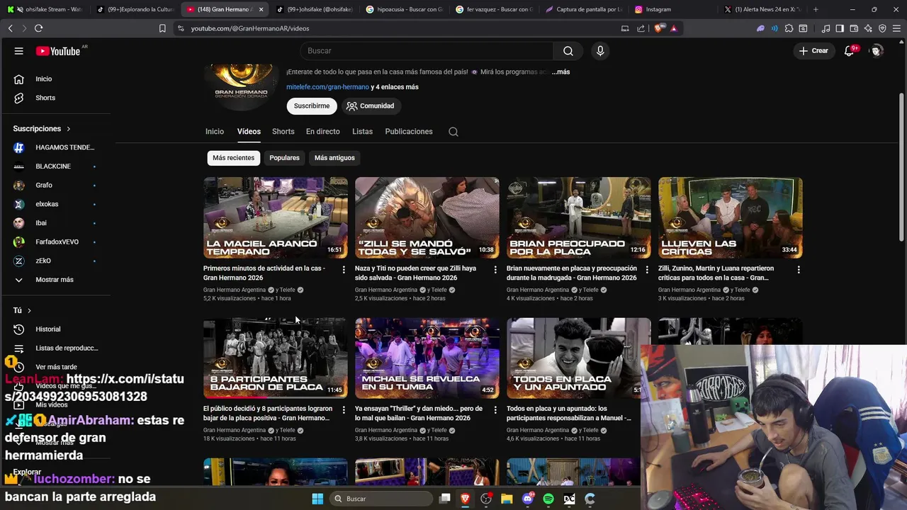The width and height of the screenshot is (907, 510).
Task: Open Brave Rewards triangle icon
Action: point(674,28)
